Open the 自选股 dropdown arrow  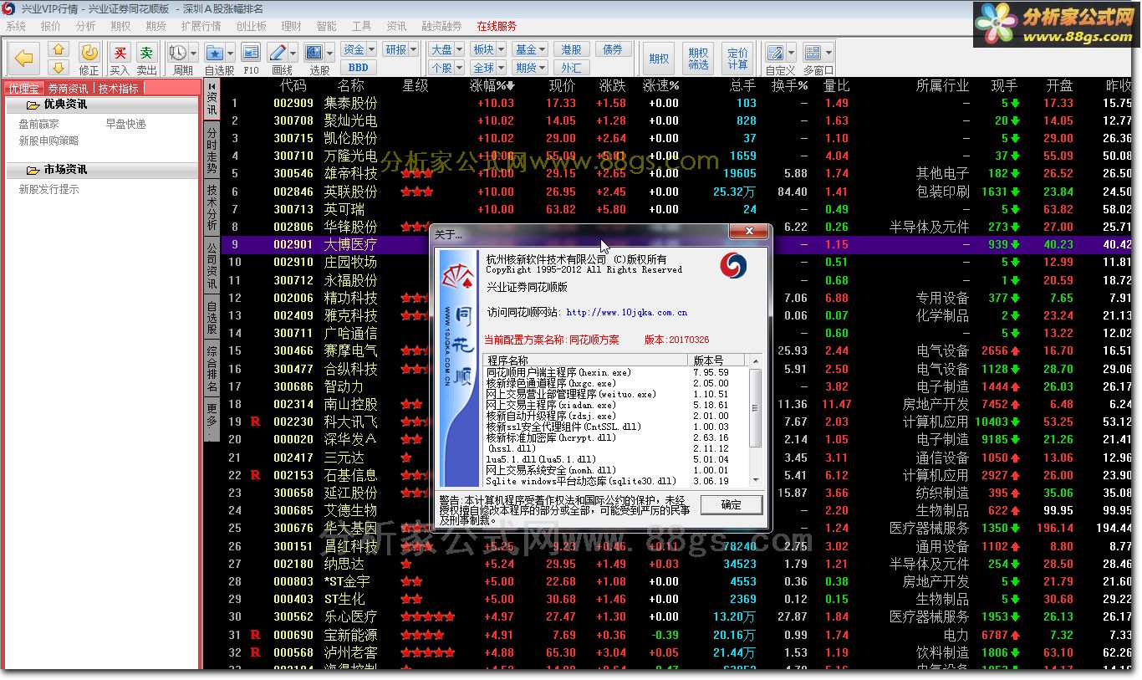coord(230,52)
